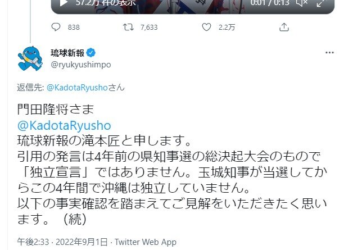Viewport: 344px width, 250px height.
Task: Click the blue verified badge
Action: [x=91, y=53]
